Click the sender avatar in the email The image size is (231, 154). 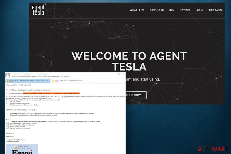click(x=8, y=75)
